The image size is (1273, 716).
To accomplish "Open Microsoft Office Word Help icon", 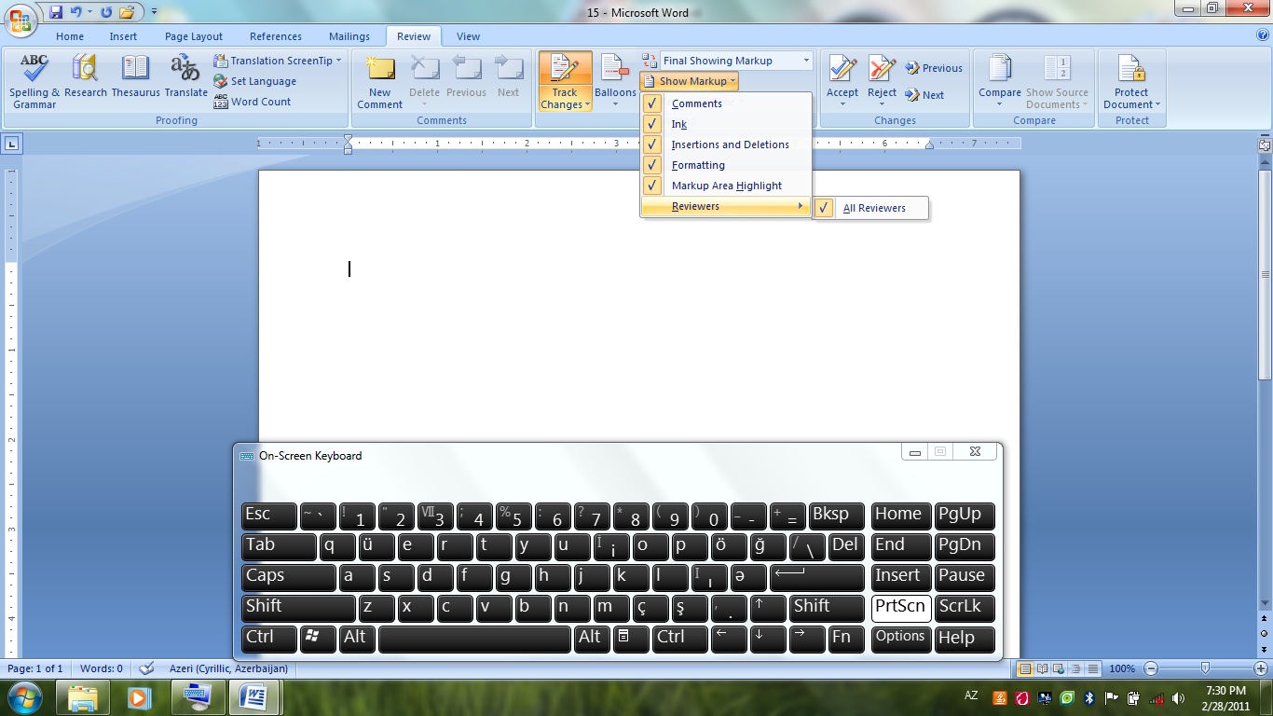I will tap(1263, 35).
